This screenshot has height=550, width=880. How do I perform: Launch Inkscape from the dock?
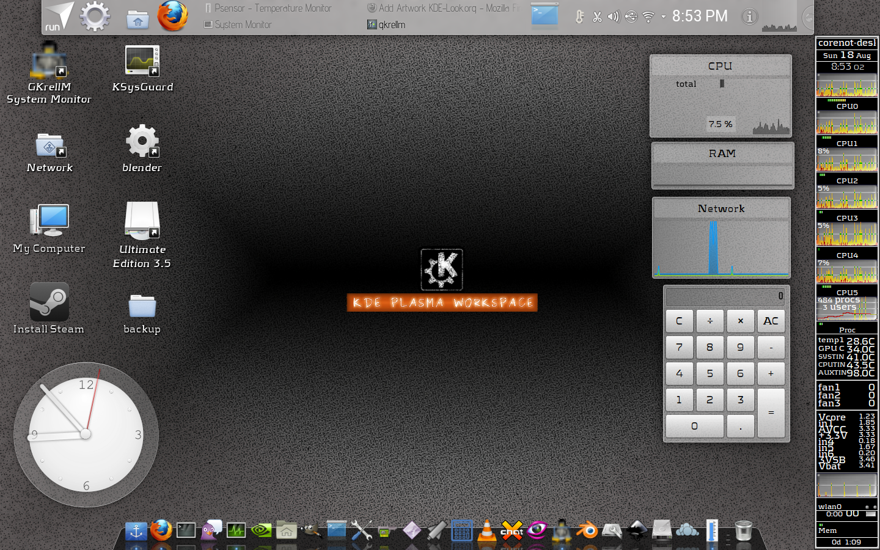click(x=637, y=530)
